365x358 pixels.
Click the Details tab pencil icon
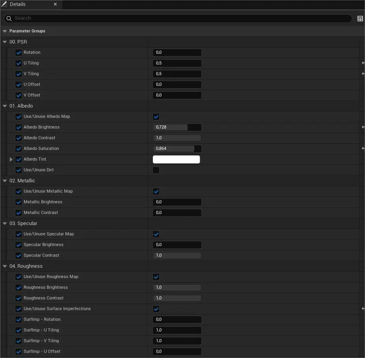click(4, 4)
